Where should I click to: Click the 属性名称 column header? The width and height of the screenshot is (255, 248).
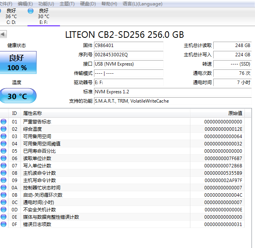tap(105, 113)
